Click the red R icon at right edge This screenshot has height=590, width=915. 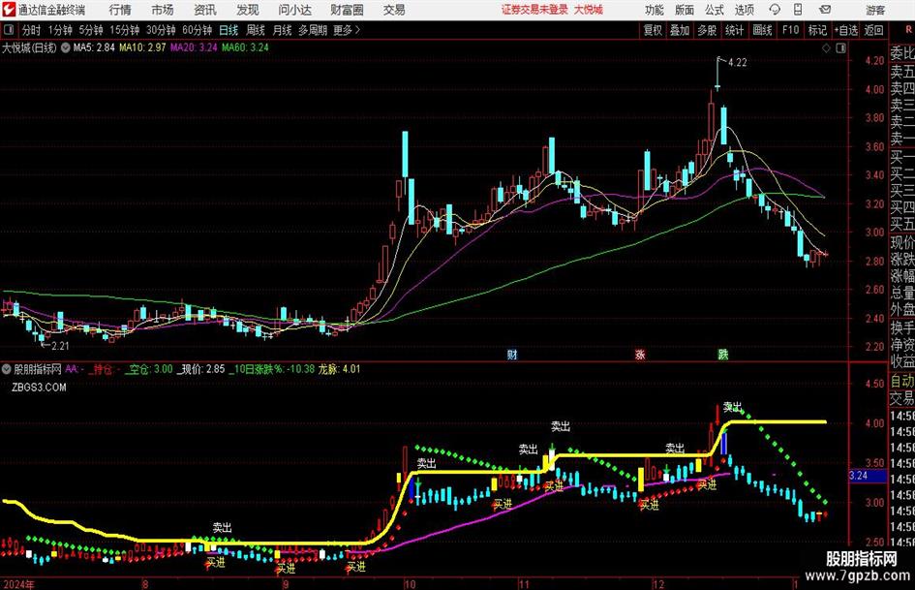click(908, 30)
